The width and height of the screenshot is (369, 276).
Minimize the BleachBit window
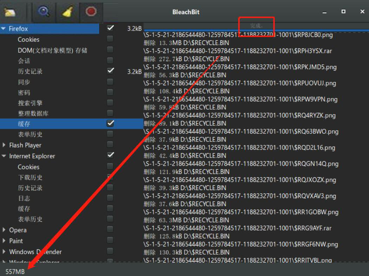[x=324, y=12]
